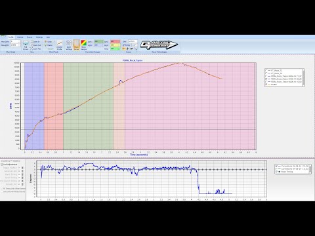Click the Trigger Position spinner
This screenshot has width=315, height=236.
(22, 168)
